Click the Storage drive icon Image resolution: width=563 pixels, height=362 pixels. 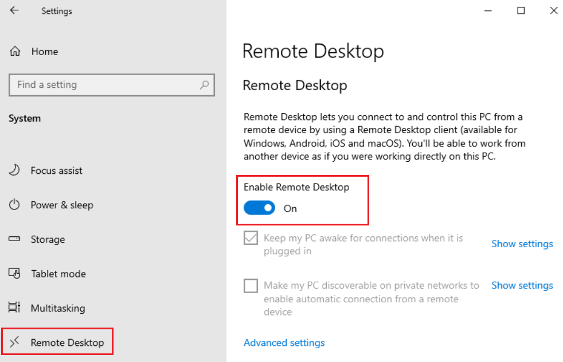[x=15, y=239]
